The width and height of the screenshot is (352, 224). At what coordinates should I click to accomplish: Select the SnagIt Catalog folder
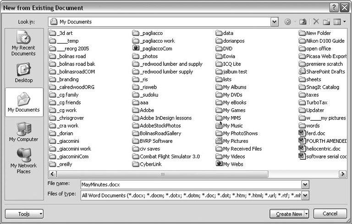click(319, 87)
